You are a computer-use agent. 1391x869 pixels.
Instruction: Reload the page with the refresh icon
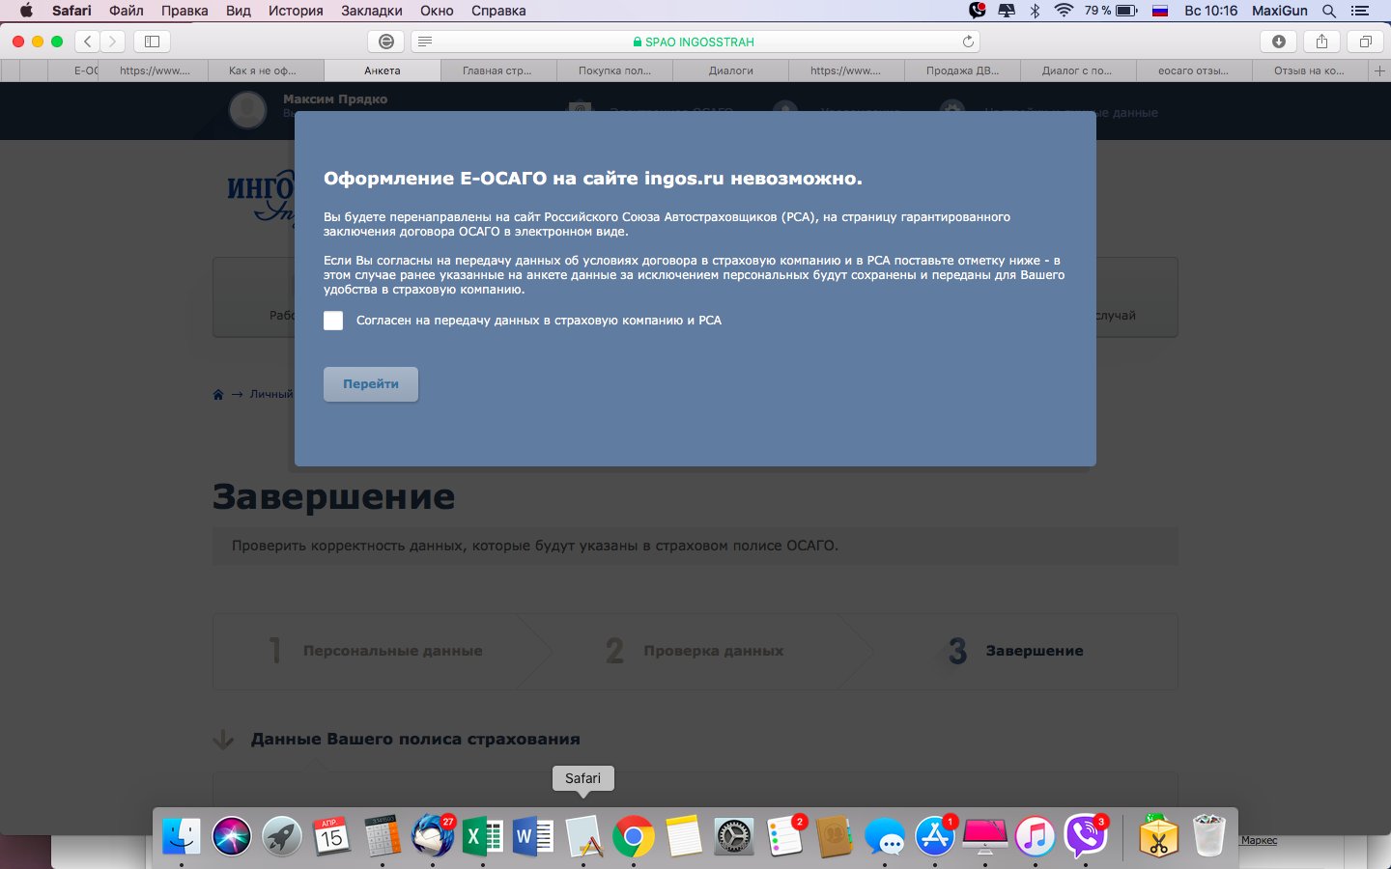[968, 42]
